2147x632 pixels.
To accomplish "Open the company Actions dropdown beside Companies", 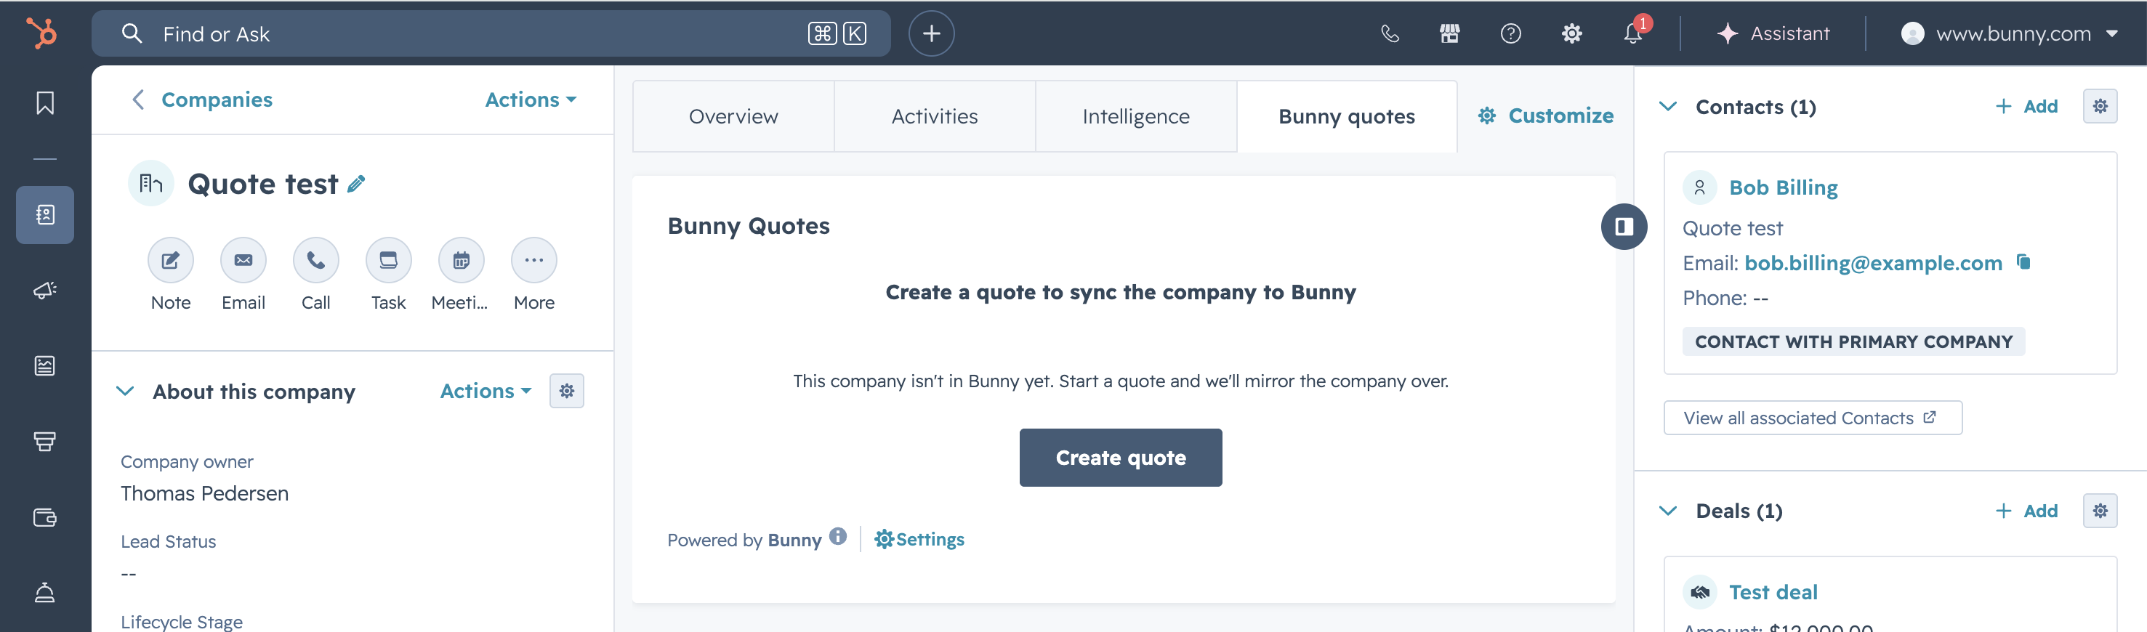I will pos(531,100).
